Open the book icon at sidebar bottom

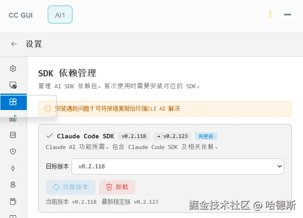pyautogui.click(x=13, y=216)
